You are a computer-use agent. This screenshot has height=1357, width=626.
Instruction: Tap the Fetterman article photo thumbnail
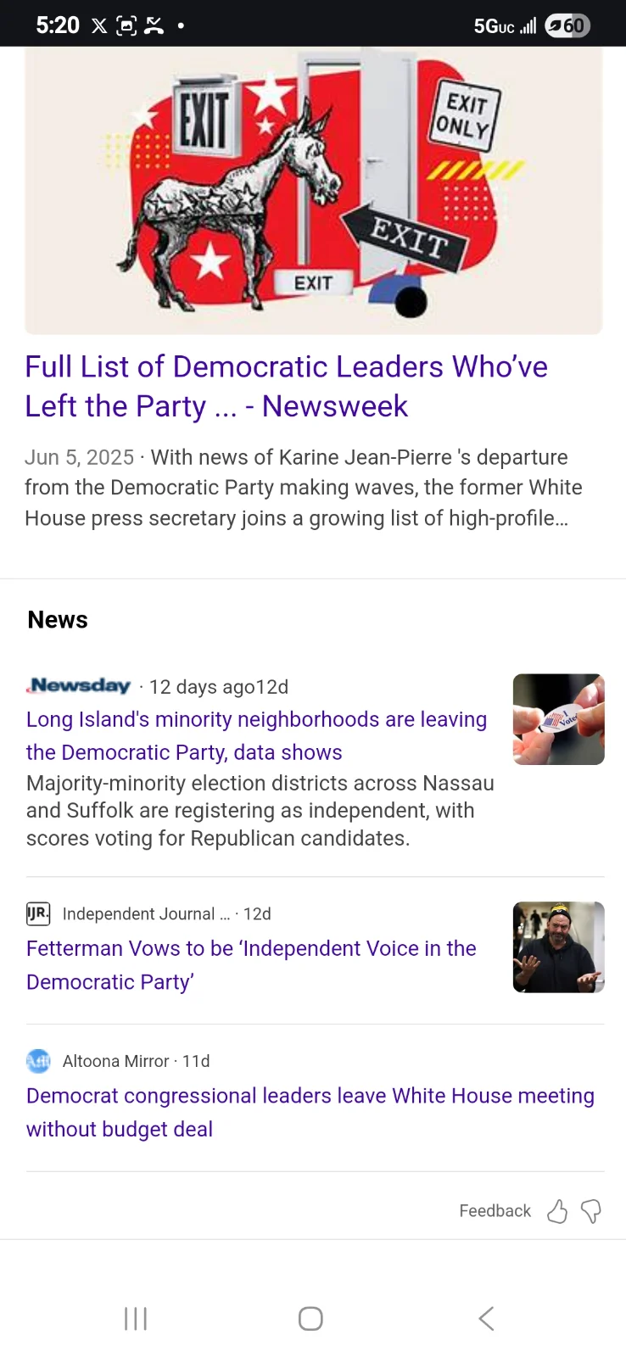558,947
